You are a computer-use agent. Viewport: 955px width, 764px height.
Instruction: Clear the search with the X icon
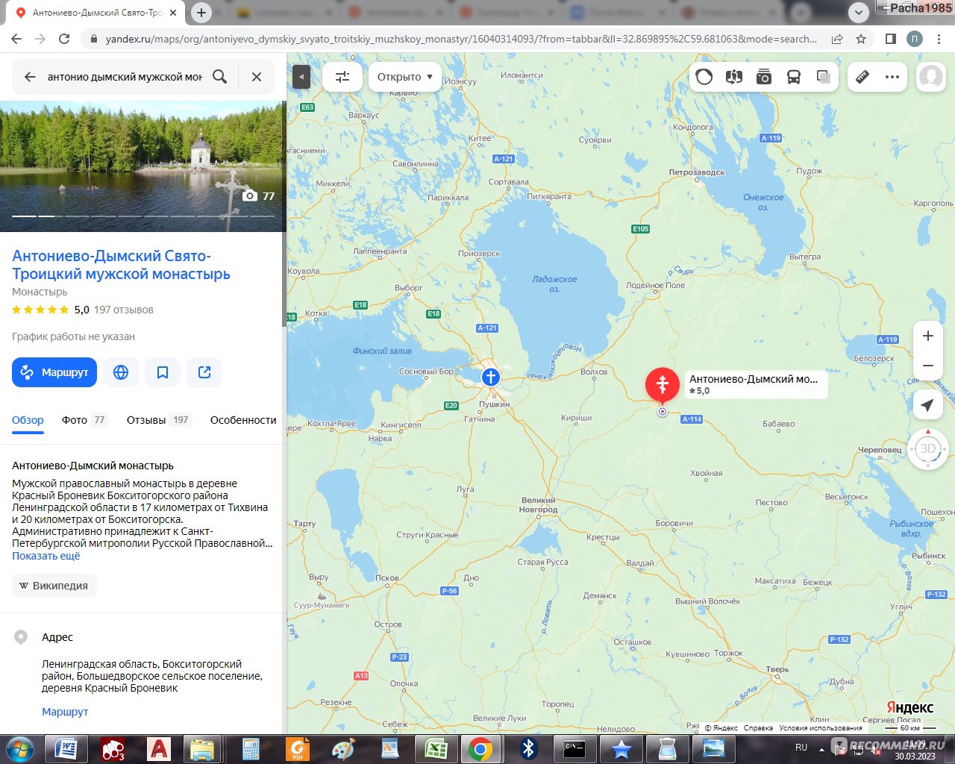click(x=257, y=77)
